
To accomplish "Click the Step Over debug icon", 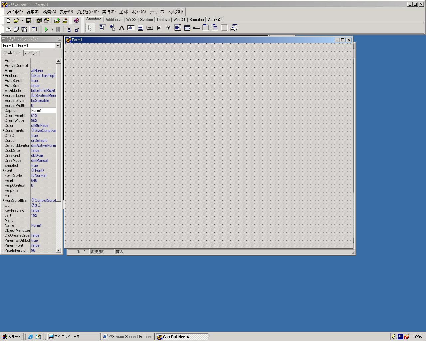I will (77, 29).
